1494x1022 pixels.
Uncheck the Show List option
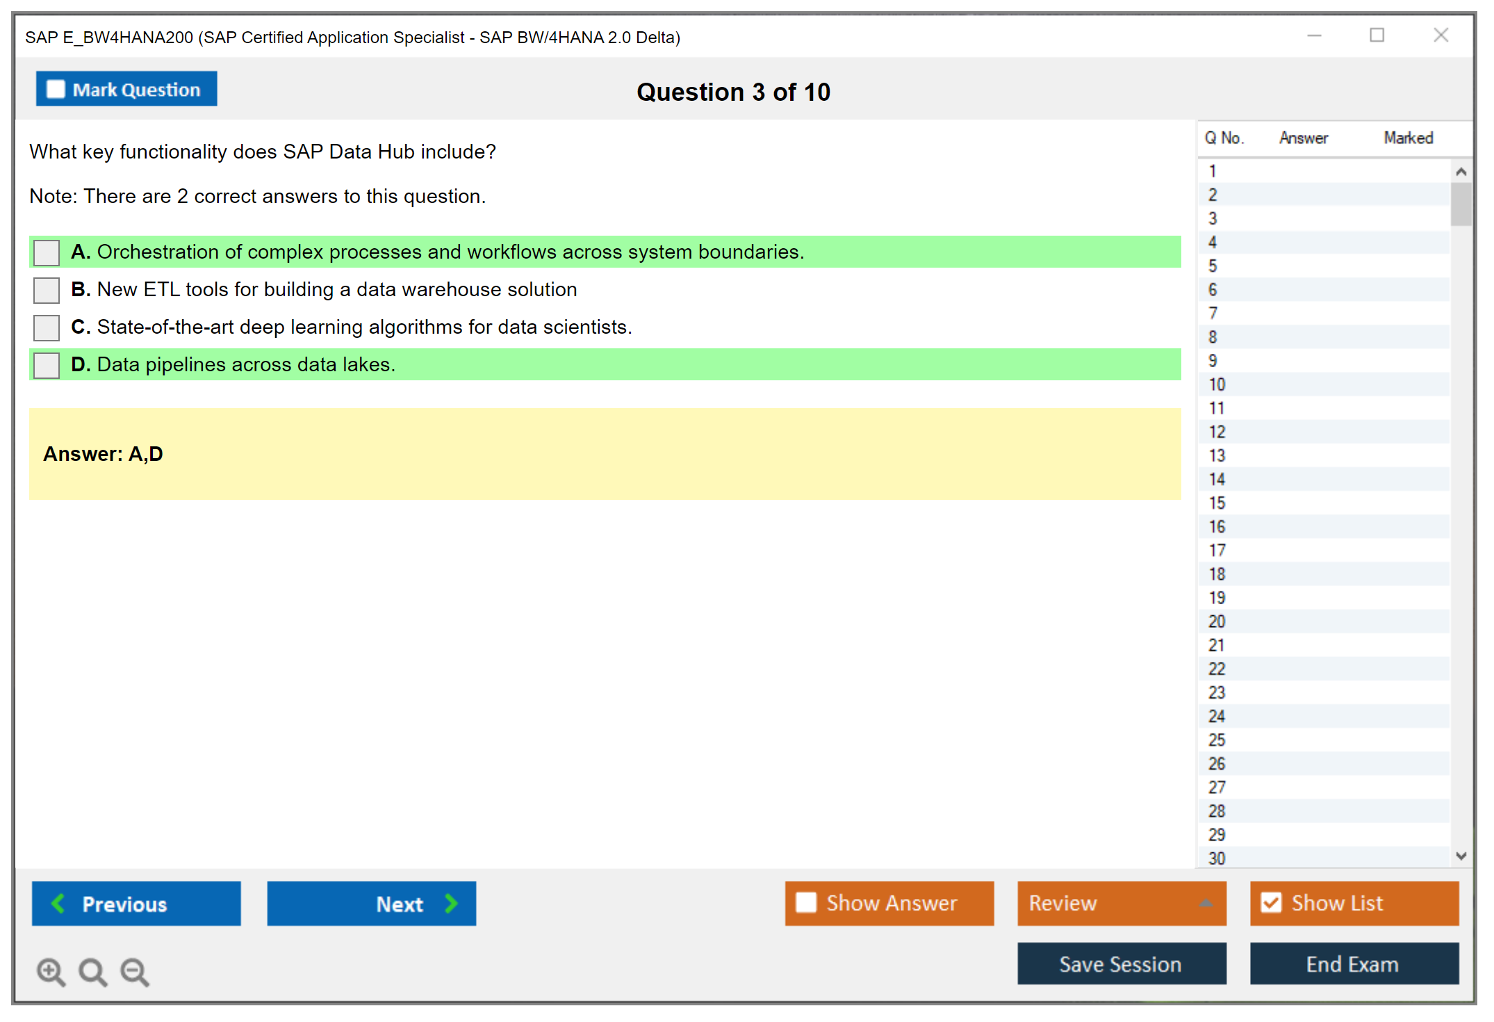[1271, 902]
